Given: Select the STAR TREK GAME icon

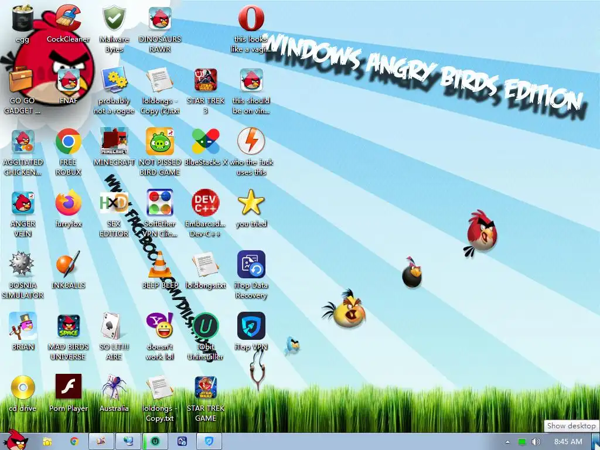Looking at the screenshot, I should [x=206, y=387].
